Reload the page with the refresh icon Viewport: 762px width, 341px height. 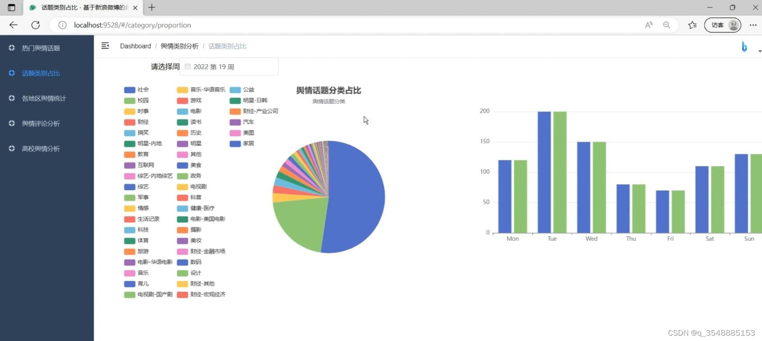point(36,25)
